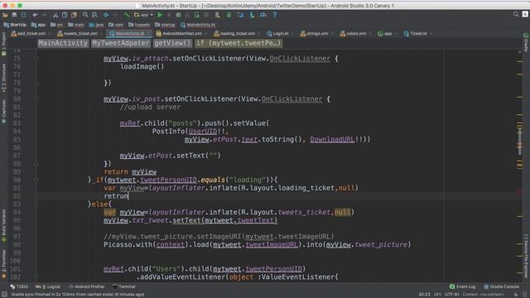The height and width of the screenshot is (298, 530).
Task: Open Help via question mark icon
Action: coord(274,15)
